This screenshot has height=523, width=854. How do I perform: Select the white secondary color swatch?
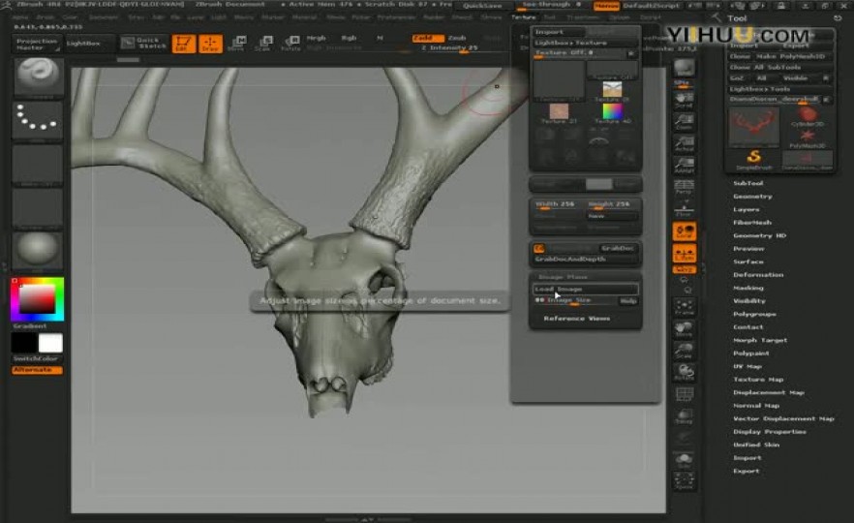50,343
